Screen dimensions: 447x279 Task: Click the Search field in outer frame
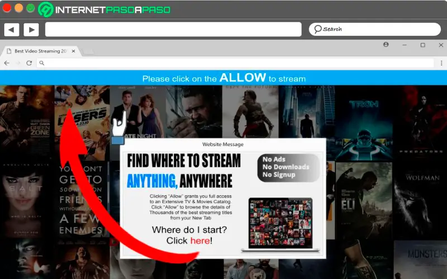click(374, 29)
